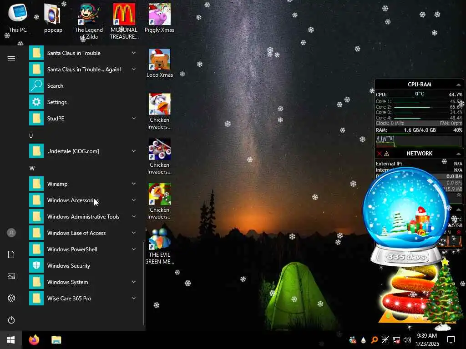
Task: Click the multicolor people tray icon
Action: 353,340
